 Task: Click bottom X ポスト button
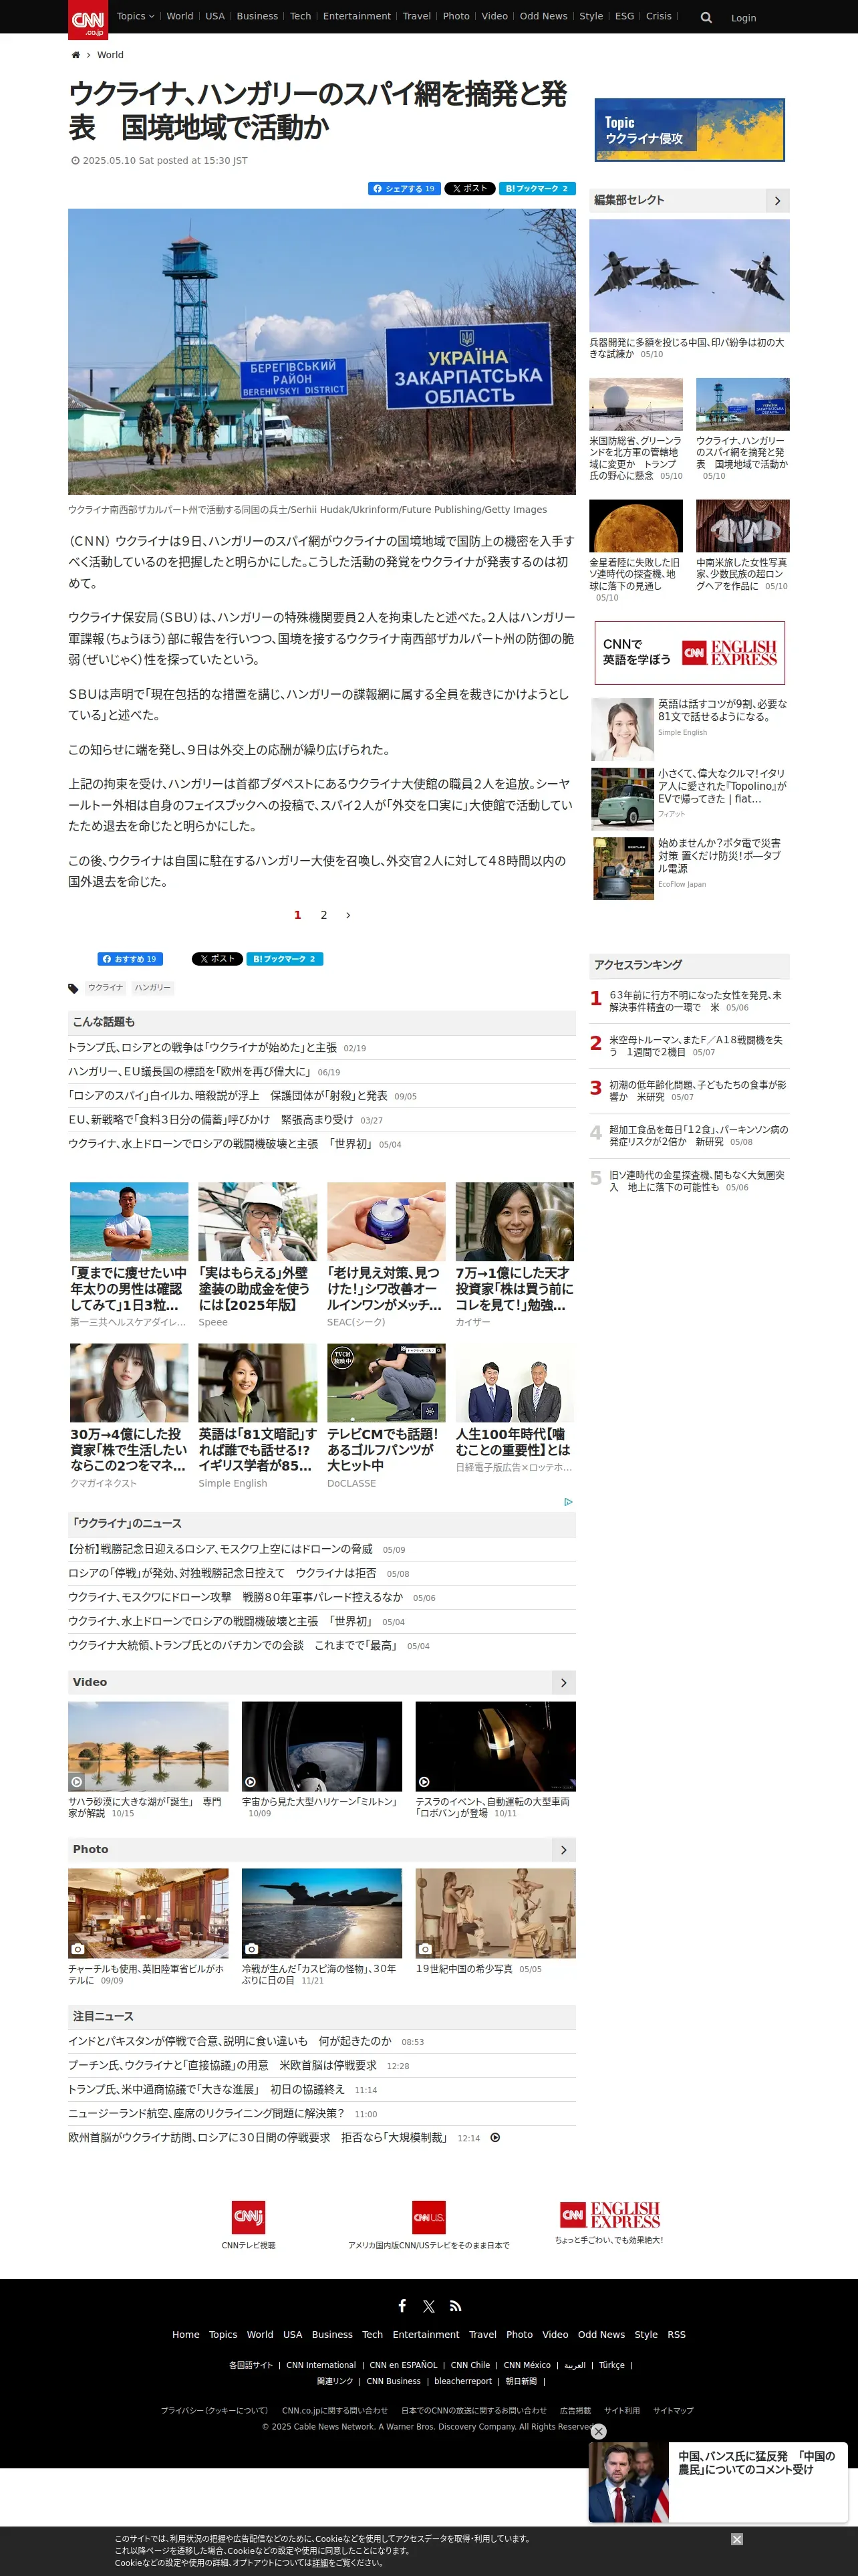pos(217,959)
